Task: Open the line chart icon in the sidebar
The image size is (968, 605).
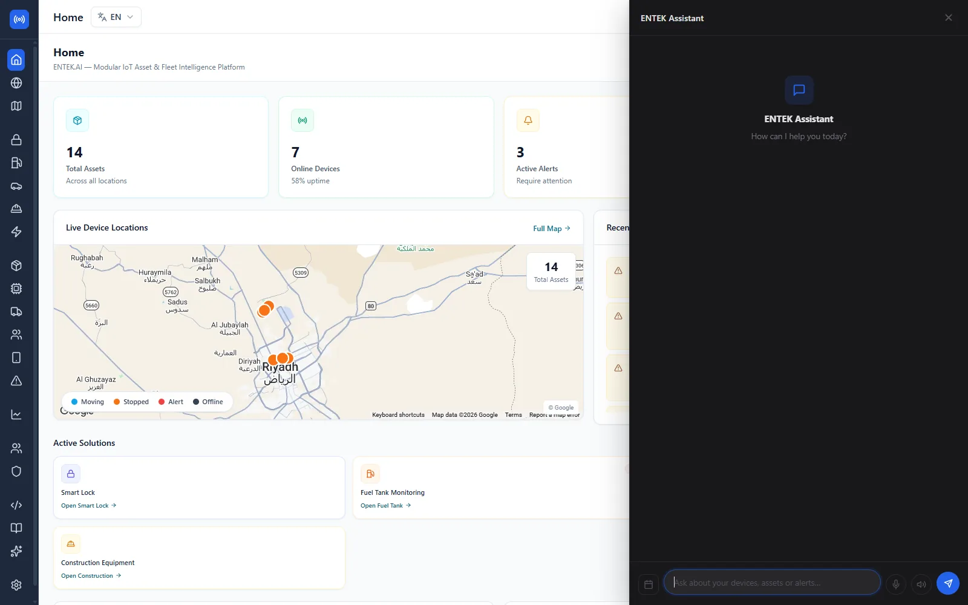Action: pyautogui.click(x=16, y=414)
